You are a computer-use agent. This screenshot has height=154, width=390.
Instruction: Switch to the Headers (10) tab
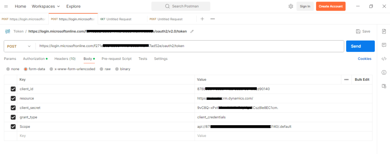point(65,59)
